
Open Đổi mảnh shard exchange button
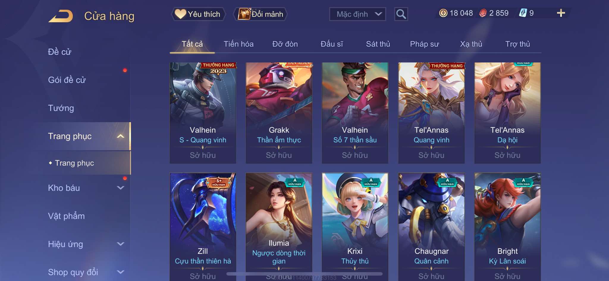pyautogui.click(x=260, y=14)
